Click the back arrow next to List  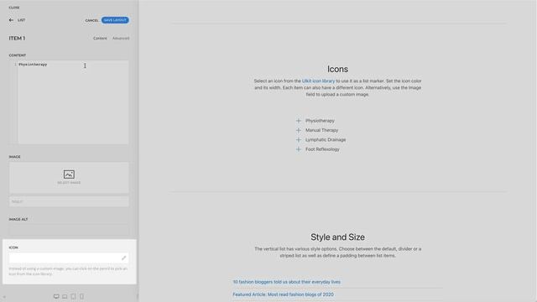tap(11, 20)
